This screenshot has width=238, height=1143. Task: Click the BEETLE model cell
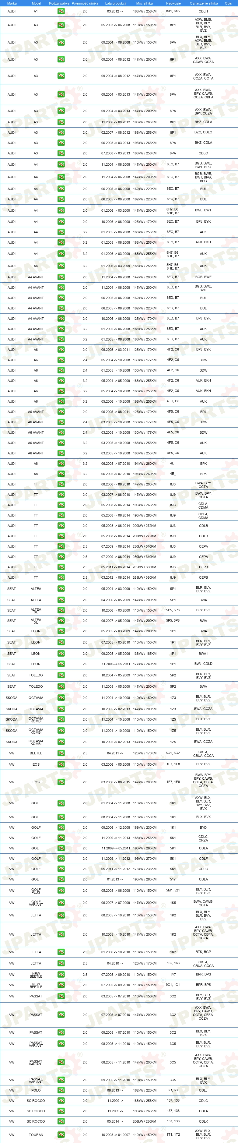[x=36, y=753]
